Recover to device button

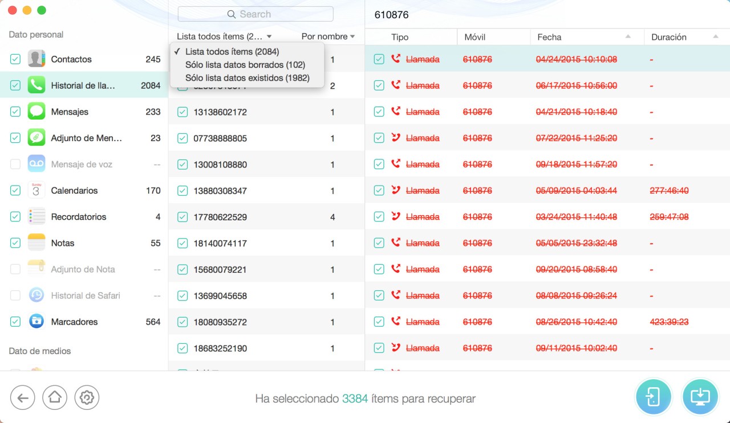coord(654,397)
